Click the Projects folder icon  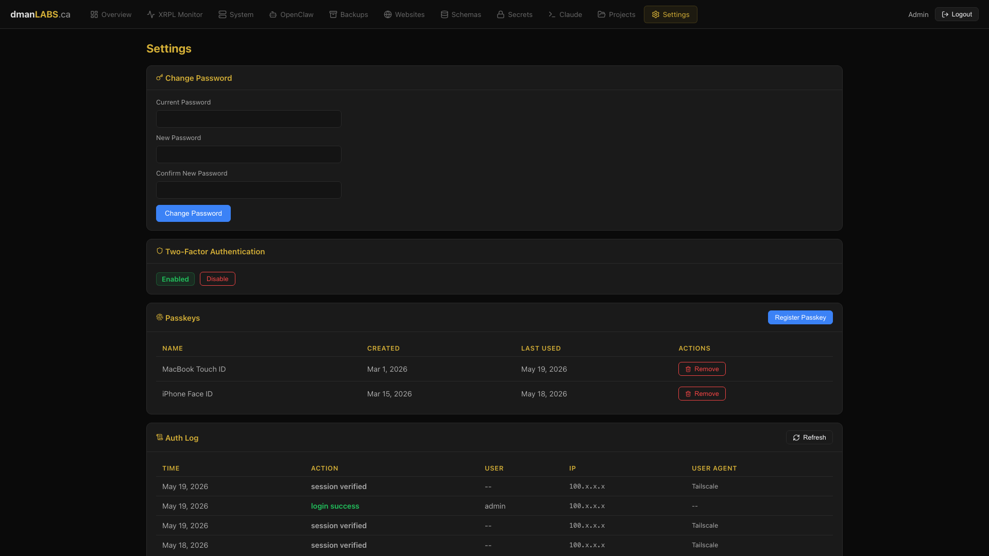601,14
